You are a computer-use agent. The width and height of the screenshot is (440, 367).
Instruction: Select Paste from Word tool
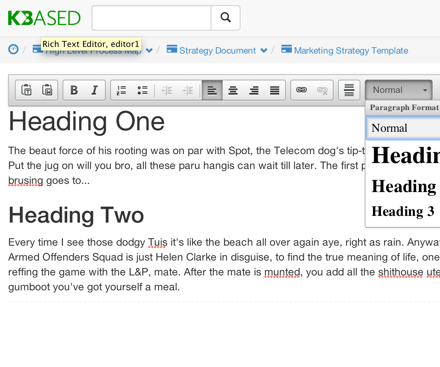(x=47, y=90)
